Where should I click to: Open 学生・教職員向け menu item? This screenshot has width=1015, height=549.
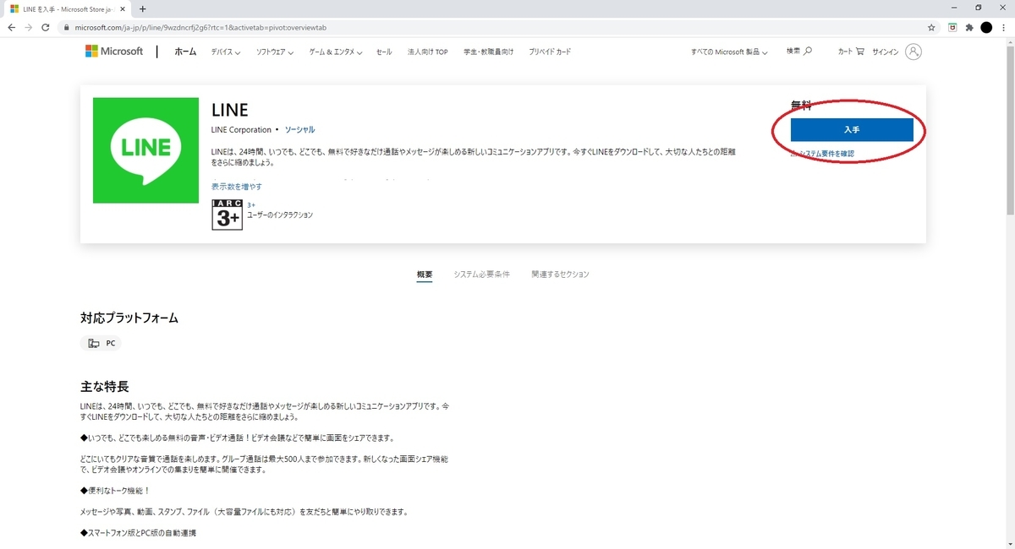[x=488, y=52]
